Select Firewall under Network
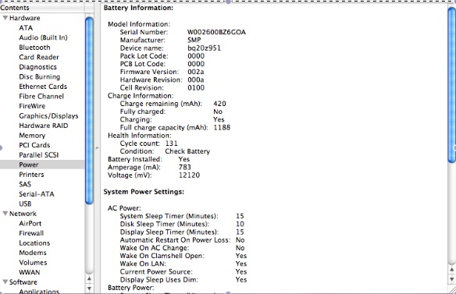This screenshot has width=456, height=294. [x=31, y=233]
